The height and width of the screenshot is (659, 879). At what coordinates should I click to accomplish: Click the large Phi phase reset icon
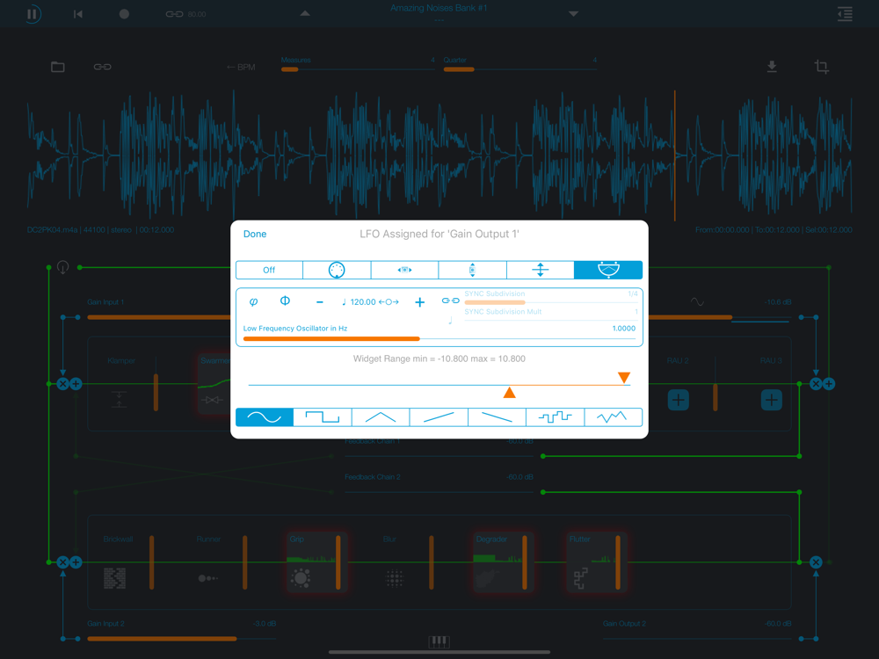[285, 301]
